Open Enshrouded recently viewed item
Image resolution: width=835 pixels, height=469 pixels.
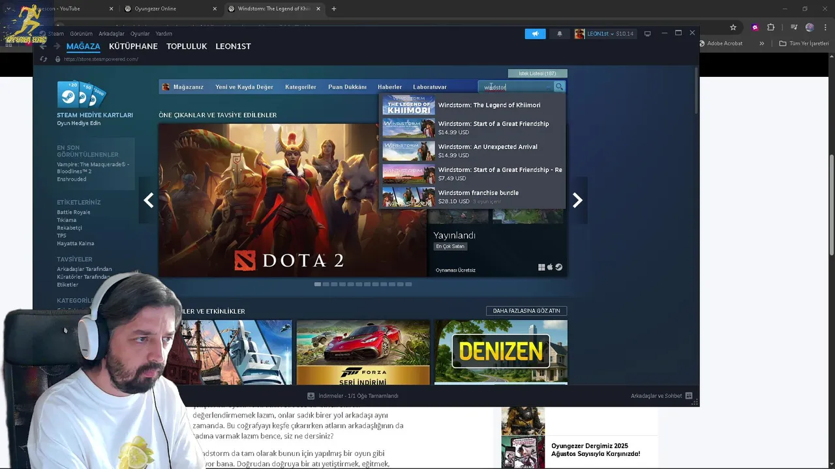tap(71, 179)
